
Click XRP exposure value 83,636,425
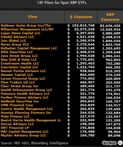110,26
